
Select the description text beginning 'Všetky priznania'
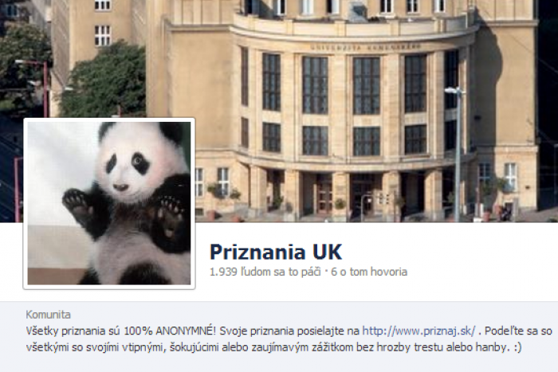[x=289, y=339]
